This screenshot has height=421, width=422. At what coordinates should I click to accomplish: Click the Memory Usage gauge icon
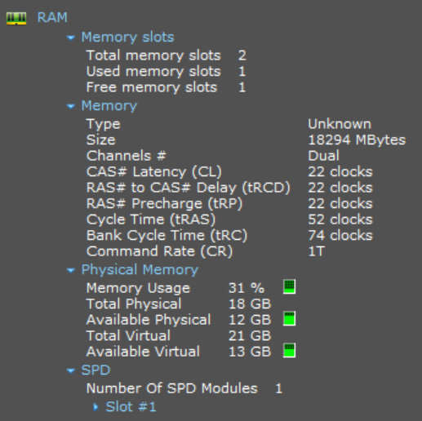(289, 286)
